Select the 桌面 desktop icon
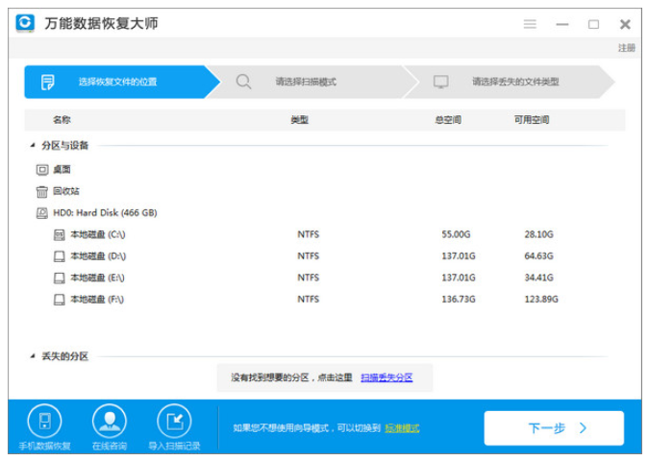This screenshot has height=461, width=648. [x=42, y=169]
